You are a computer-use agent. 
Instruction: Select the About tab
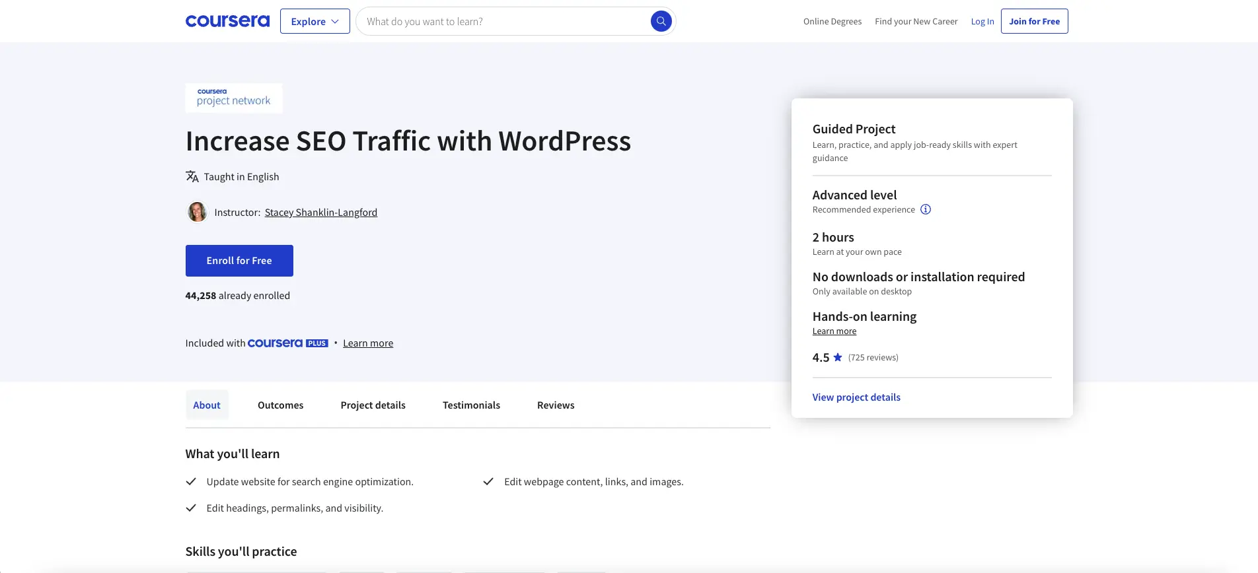[207, 405]
